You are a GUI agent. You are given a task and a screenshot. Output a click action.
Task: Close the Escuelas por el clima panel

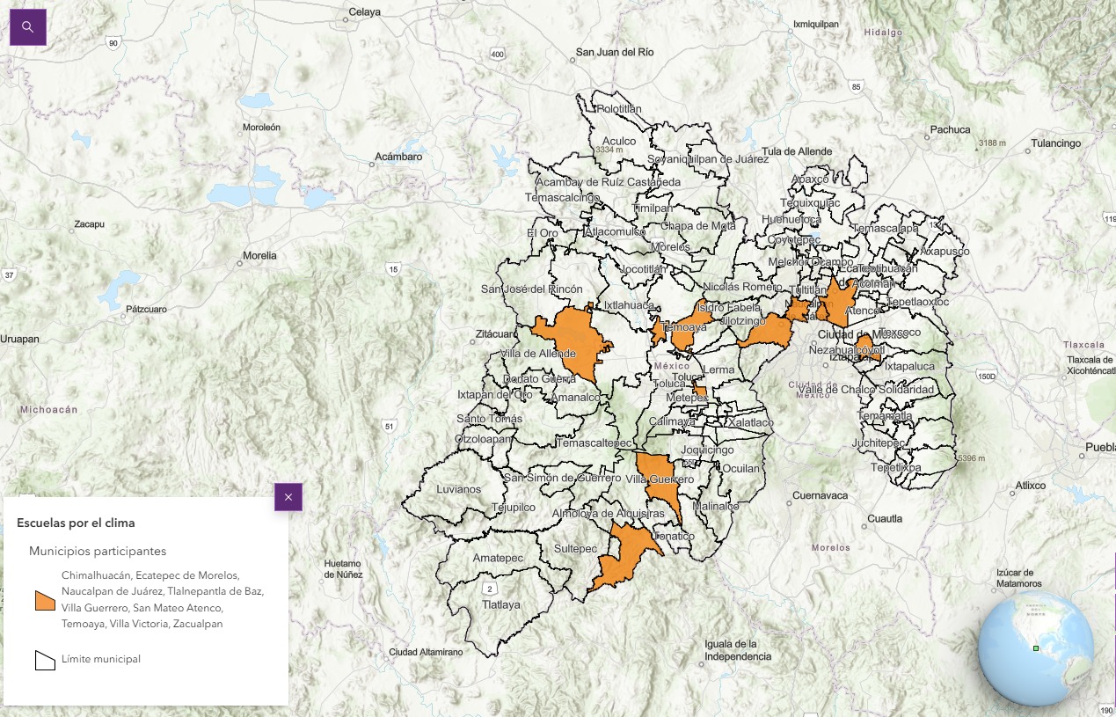288,497
